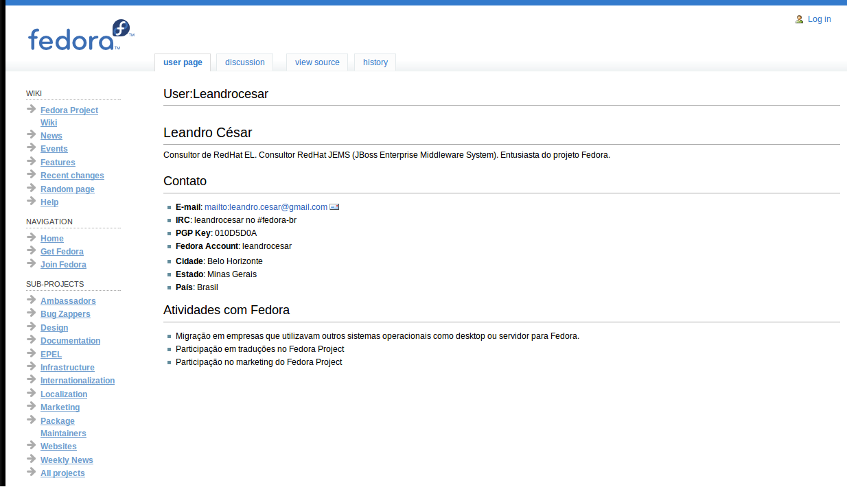Click the arrow icon beside Infrastructure
Image resolution: width=847 pixels, height=487 pixels.
[32, 366]
